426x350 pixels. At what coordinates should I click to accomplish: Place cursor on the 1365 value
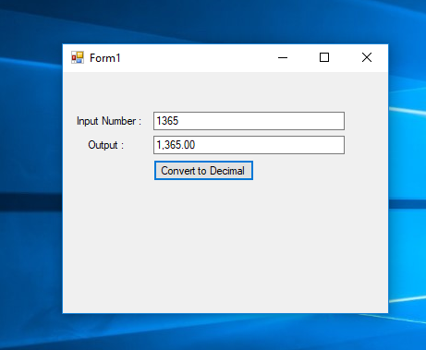pos(167,121)
